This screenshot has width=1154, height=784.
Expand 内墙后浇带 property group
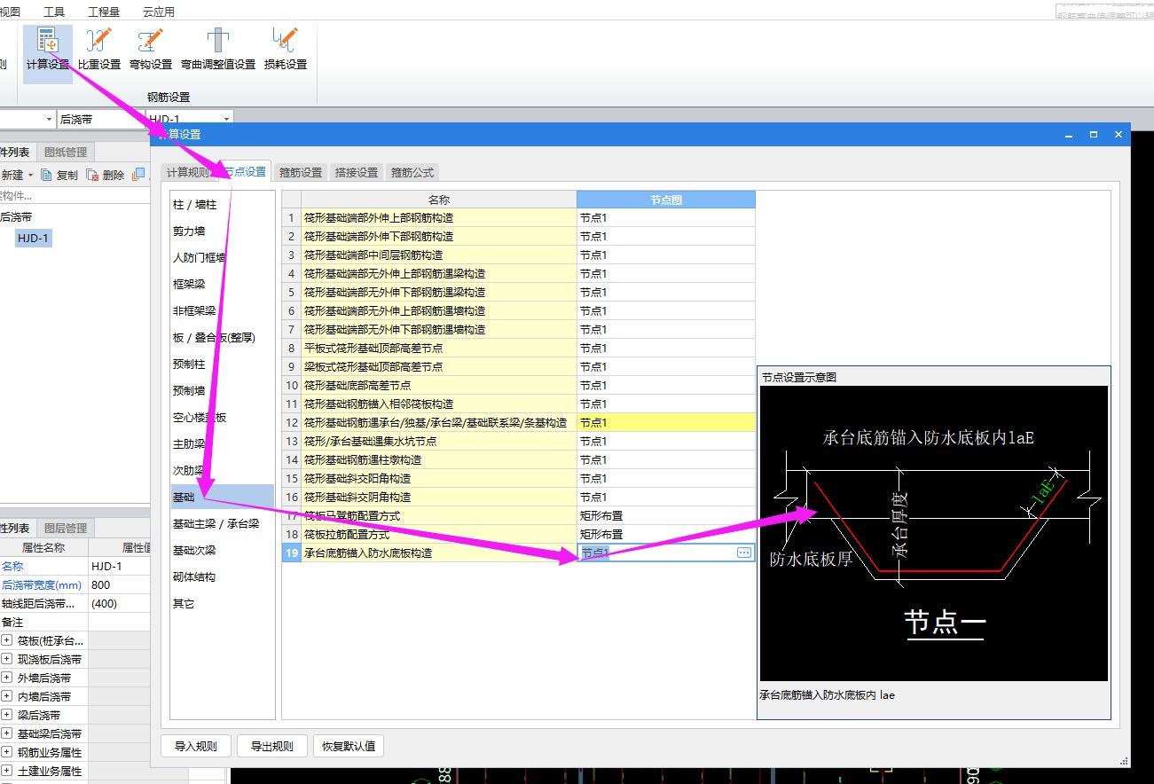pos(7,696)
